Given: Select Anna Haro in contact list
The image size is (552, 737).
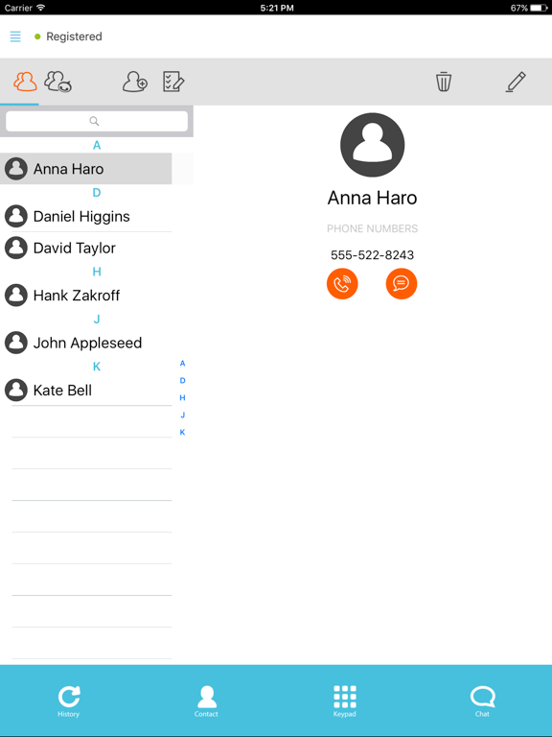Looking at the screenshot, I should (86, 169).
